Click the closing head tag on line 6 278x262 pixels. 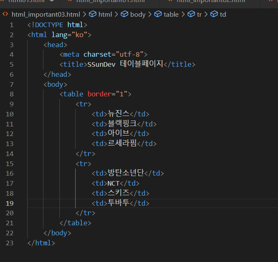(57, 74)
